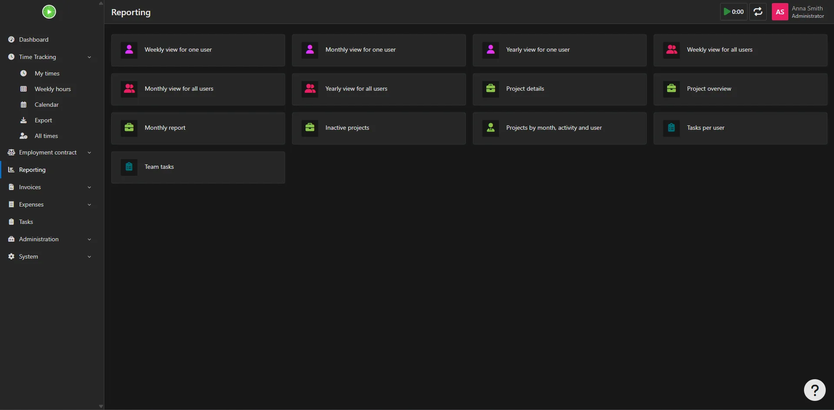834x410 pixels.
Task: Open Projects by month, activity and user
Action: pyautogui.click(x=560, y=128)
